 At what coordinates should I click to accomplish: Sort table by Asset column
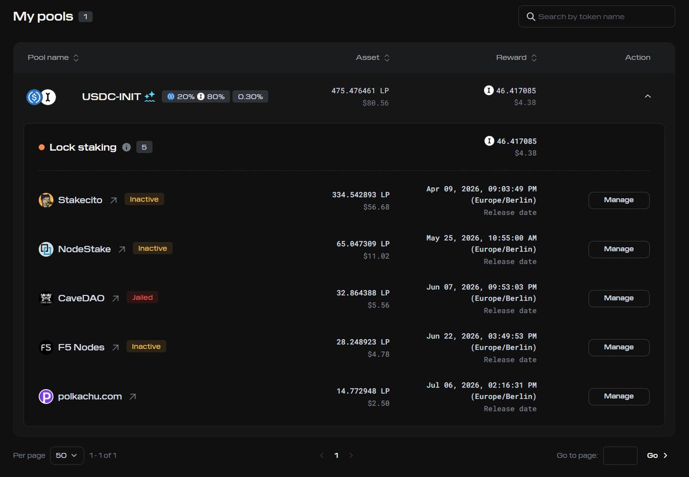pyautogui.click(x=373, y=57)
